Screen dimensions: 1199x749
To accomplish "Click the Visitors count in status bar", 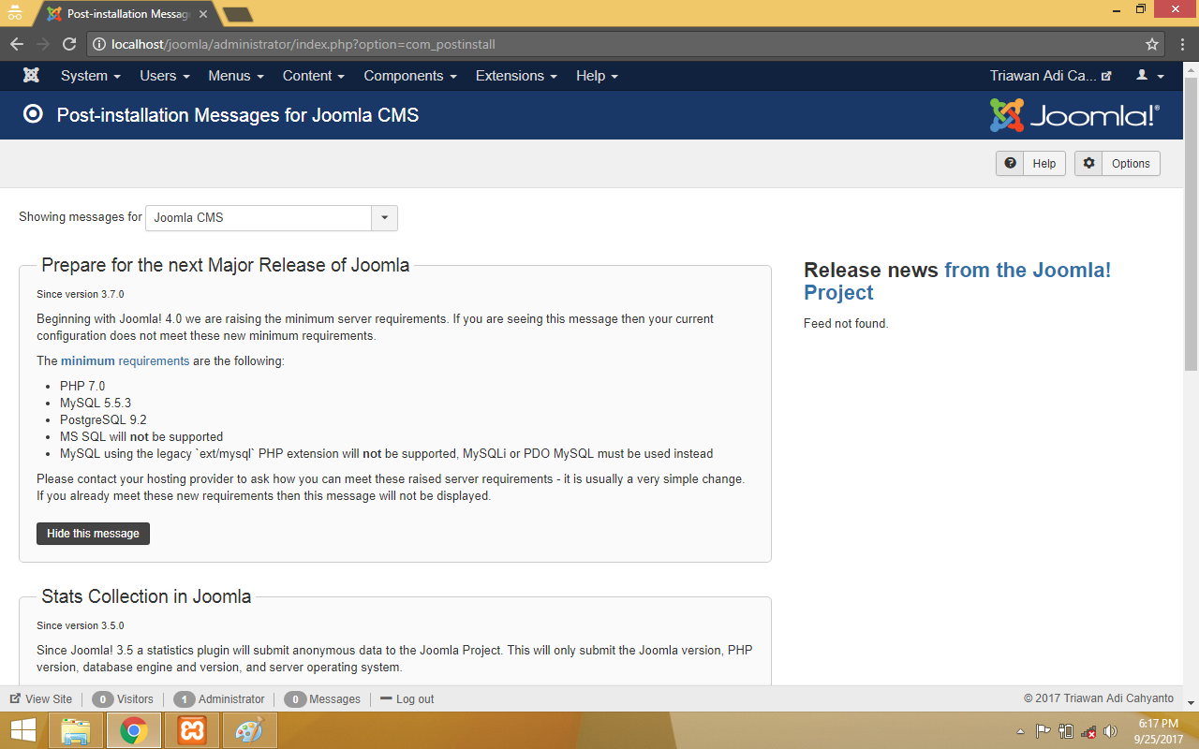I will click(x=123, y=698).
